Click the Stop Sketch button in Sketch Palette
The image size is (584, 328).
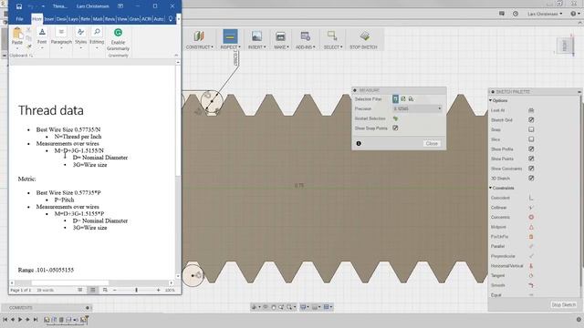564,304
